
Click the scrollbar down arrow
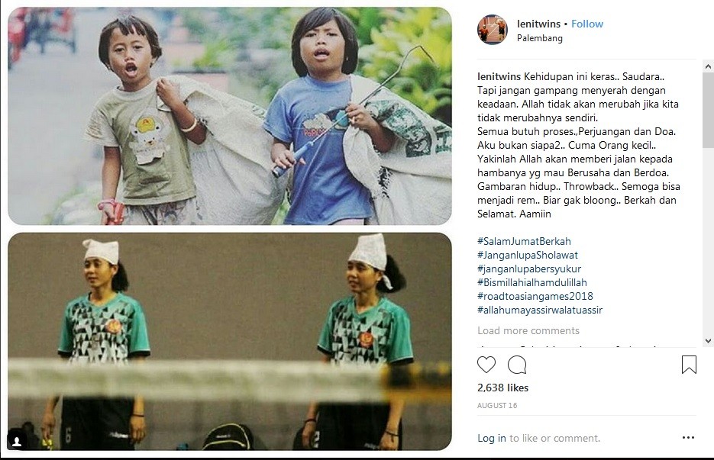pyautogui.click(x=708, y=341)
